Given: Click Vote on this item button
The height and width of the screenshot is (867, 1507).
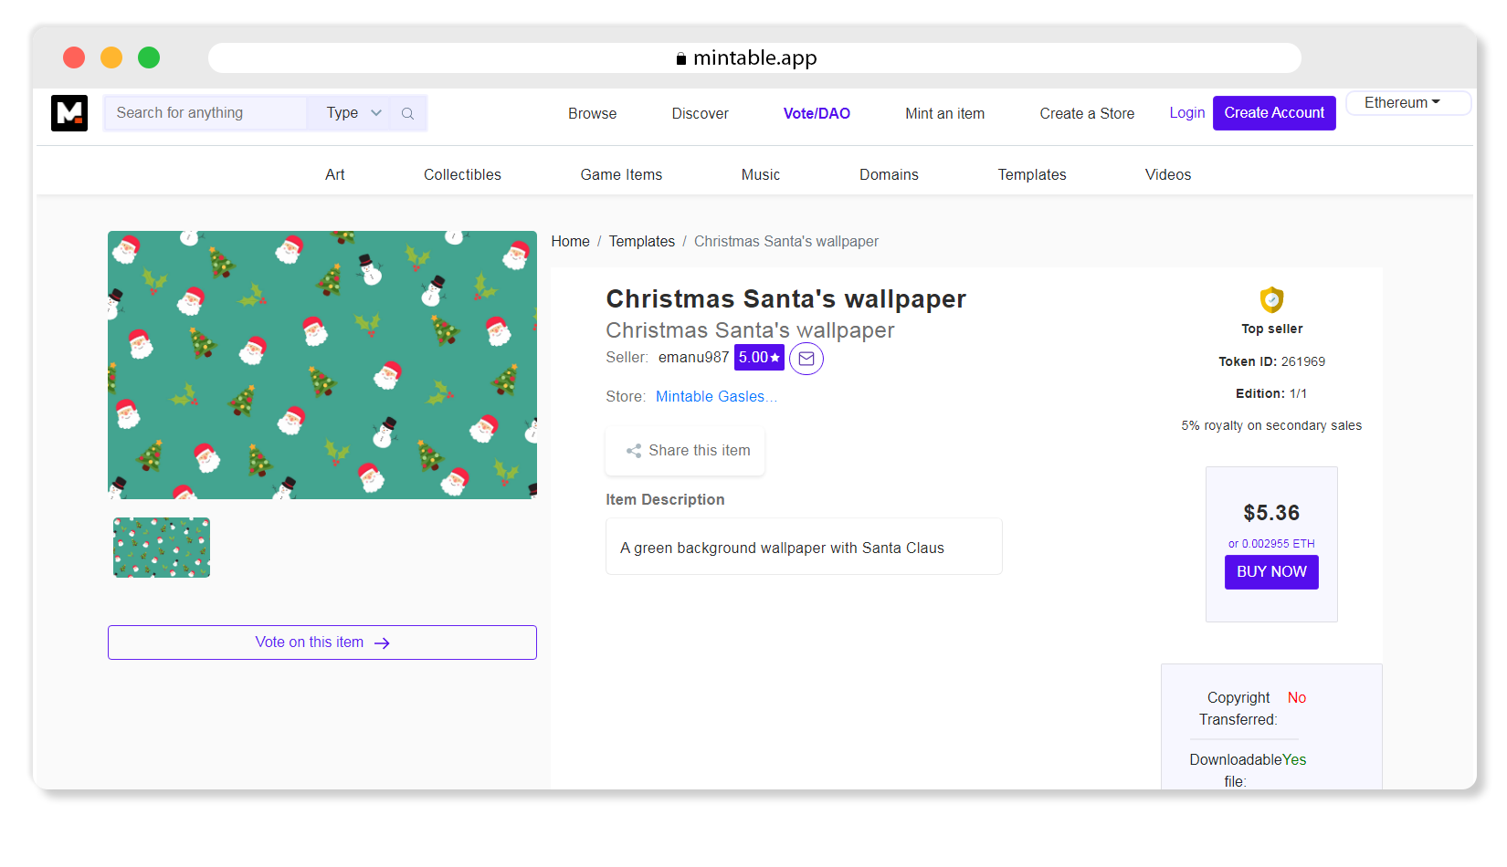Looking at the screenshot, I should tap(321, 642).
